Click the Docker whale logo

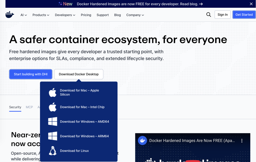[x=9, y=15]
